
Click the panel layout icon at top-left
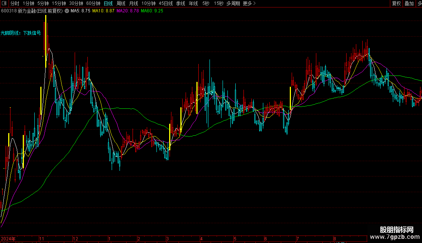click(x=4, y=3)
